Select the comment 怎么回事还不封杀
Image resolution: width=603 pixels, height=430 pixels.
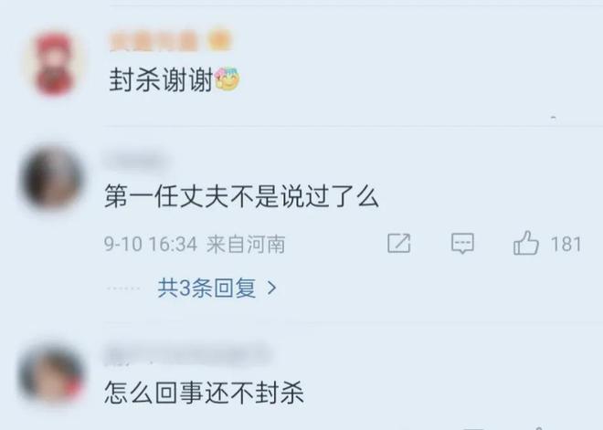[x=205, y=393]
